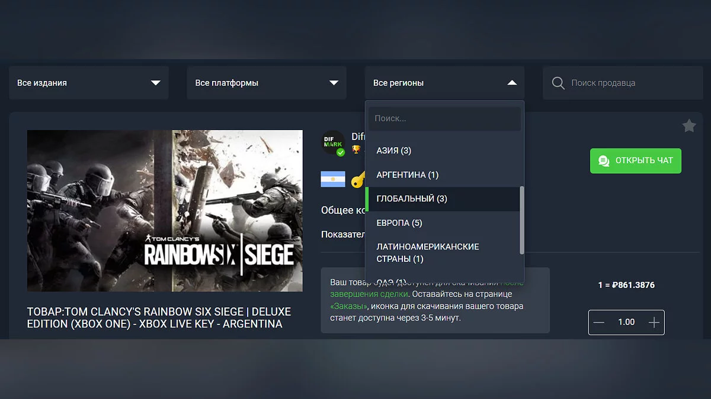Click the 'Поиск продавца' seller search field

pyautogui.click(x=622, y=83)
